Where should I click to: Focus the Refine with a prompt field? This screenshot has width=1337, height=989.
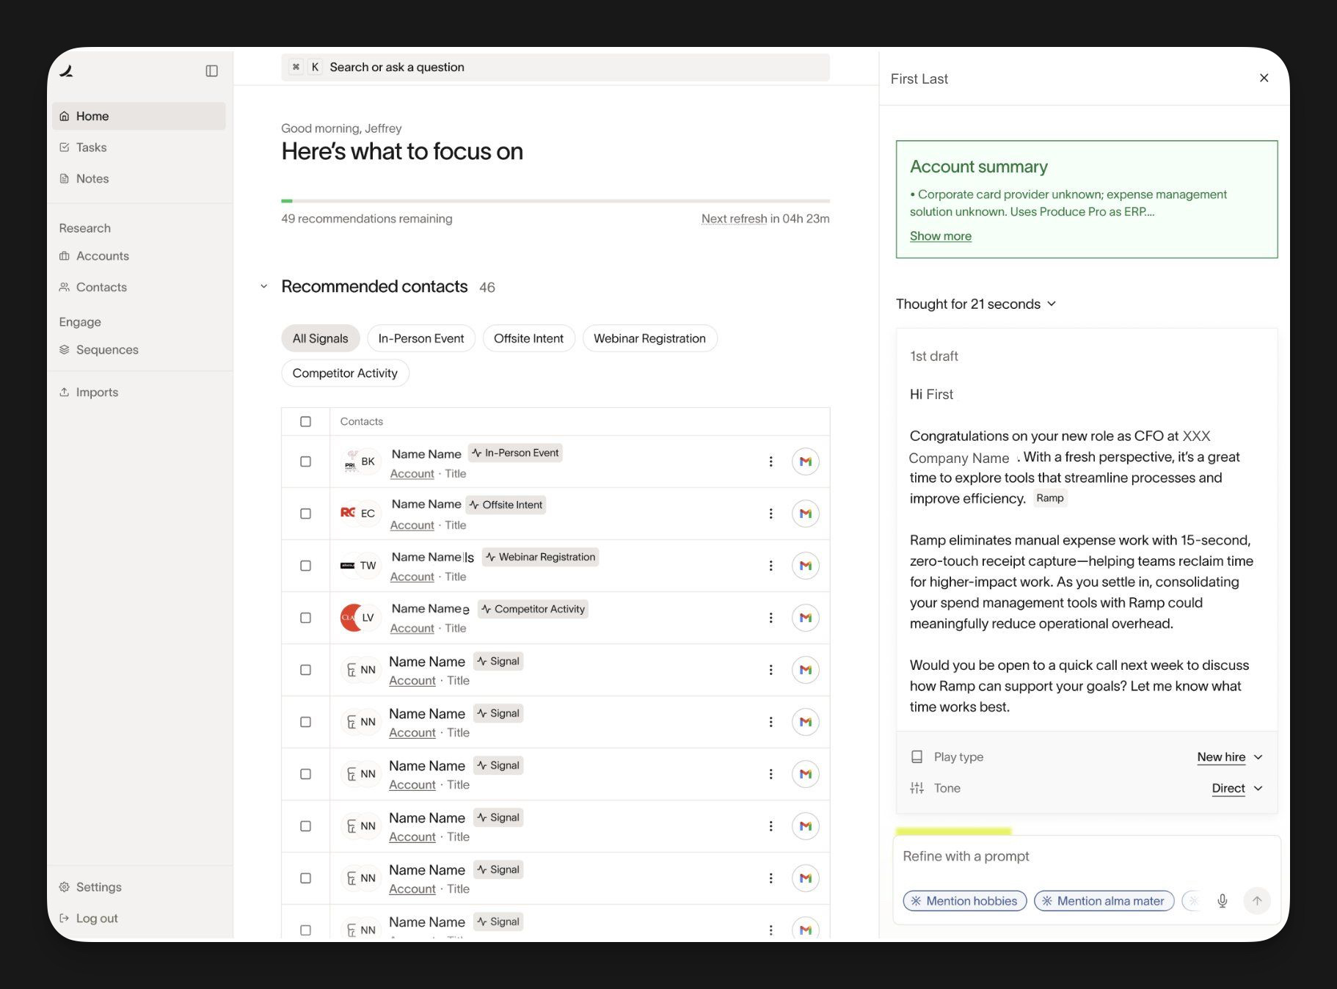[x=1086, y=856]
